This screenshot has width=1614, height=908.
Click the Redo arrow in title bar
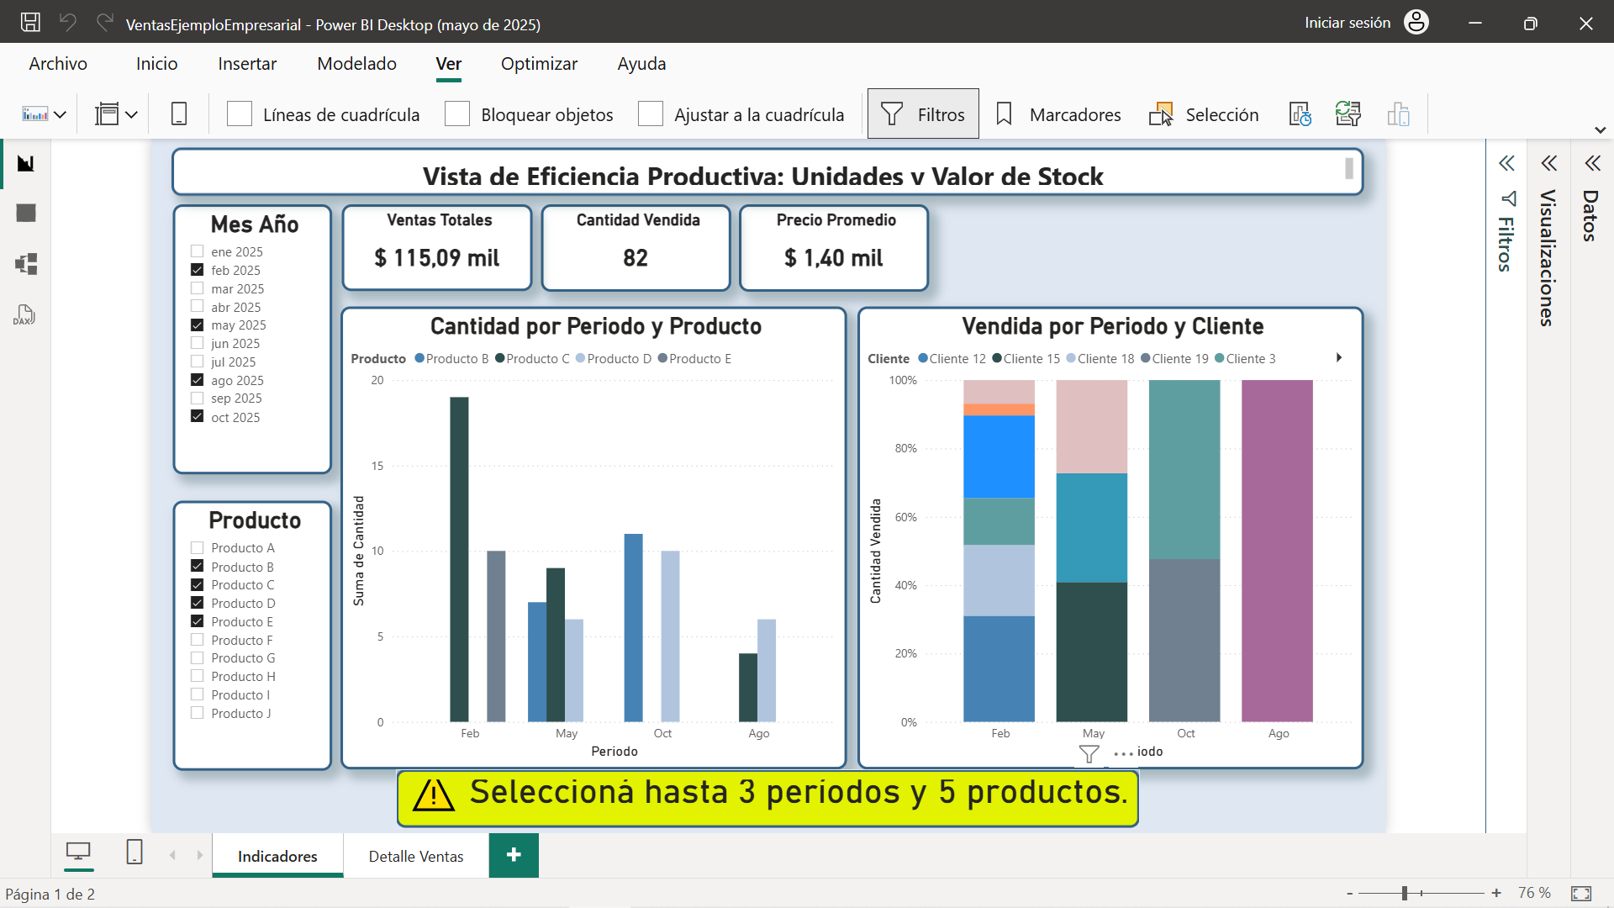click(105, 23)
